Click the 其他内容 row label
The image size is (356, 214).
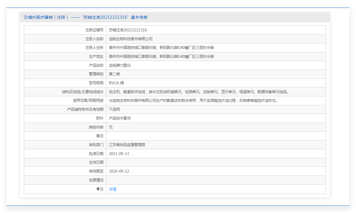(96, 127)
